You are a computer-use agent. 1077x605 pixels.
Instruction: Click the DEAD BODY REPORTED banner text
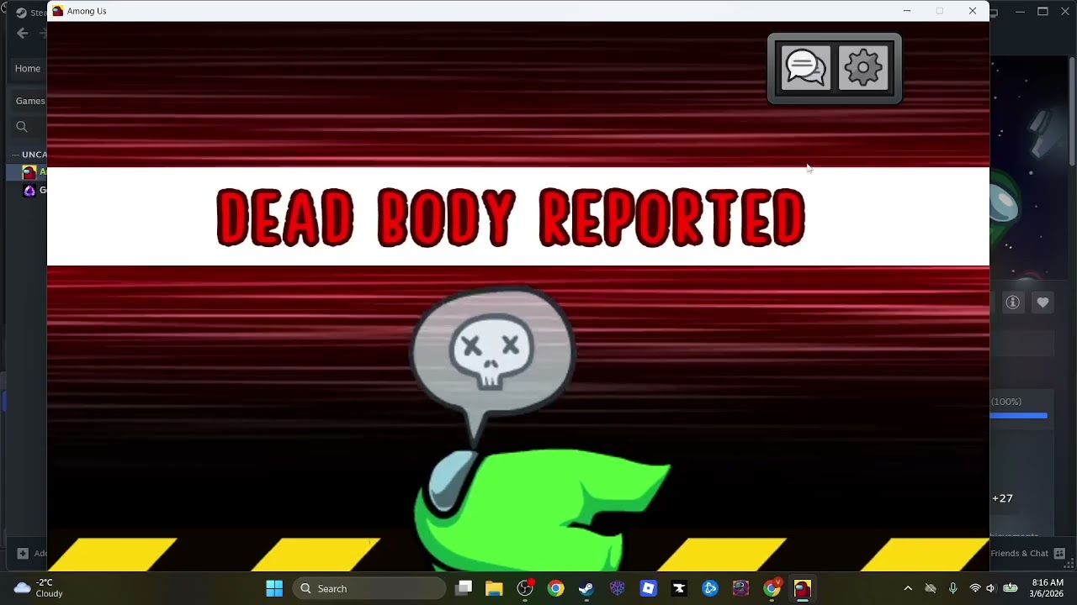tap(511, 218)
